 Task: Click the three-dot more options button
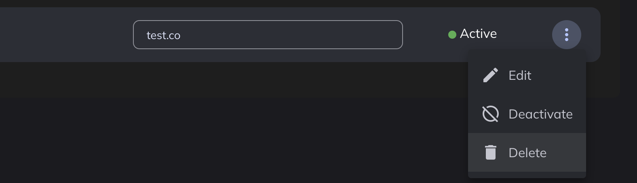tap(566, 35)
